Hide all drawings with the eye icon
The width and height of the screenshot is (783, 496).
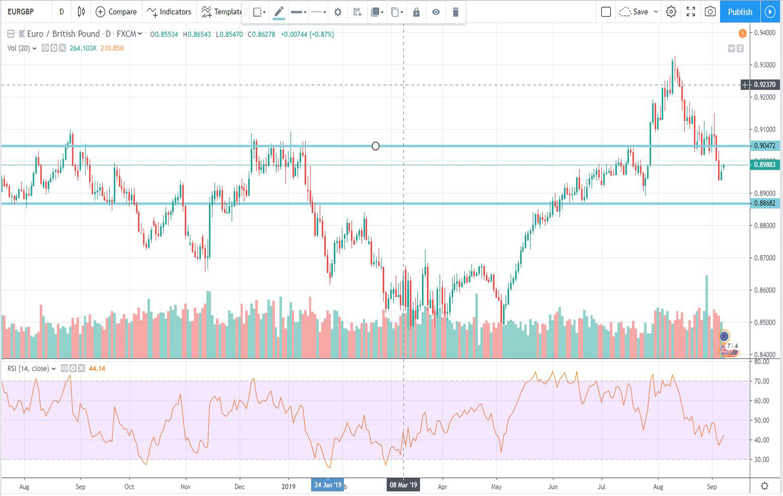435,12
